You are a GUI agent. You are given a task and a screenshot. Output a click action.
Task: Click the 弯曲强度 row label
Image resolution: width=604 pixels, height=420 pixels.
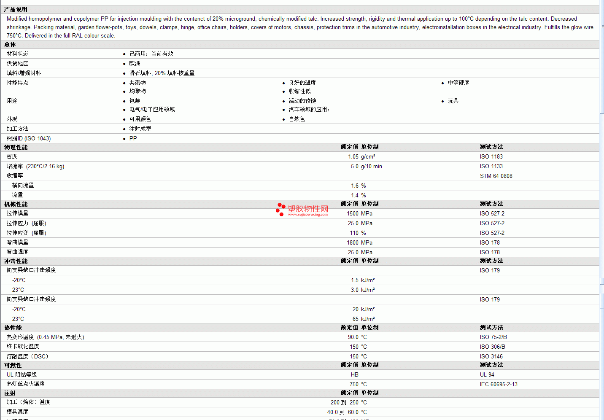(18, 252)
